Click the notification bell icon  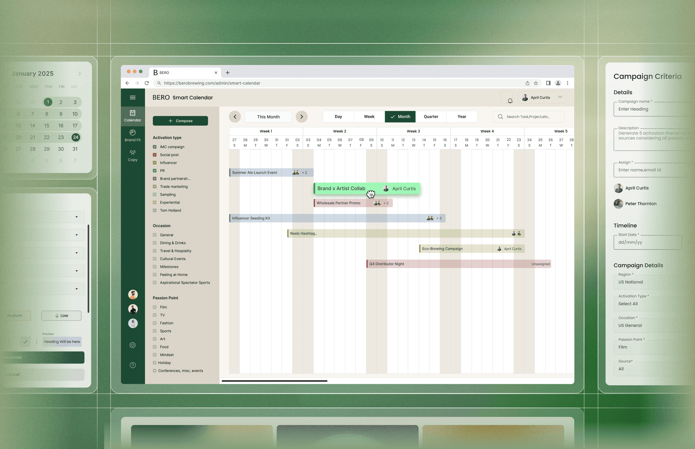click(510, 100)
